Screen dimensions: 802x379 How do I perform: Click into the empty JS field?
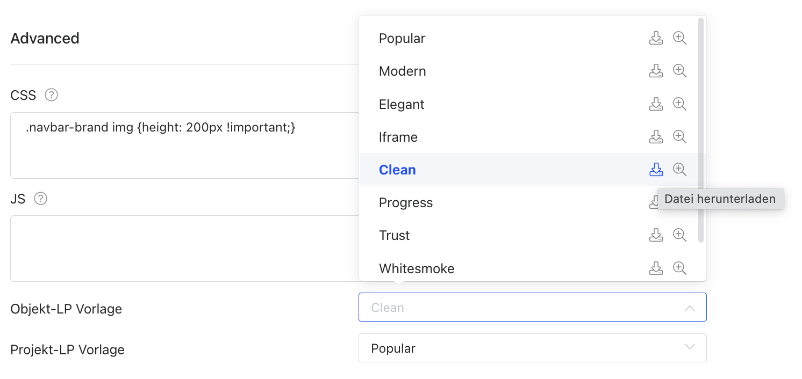point(183,248)
